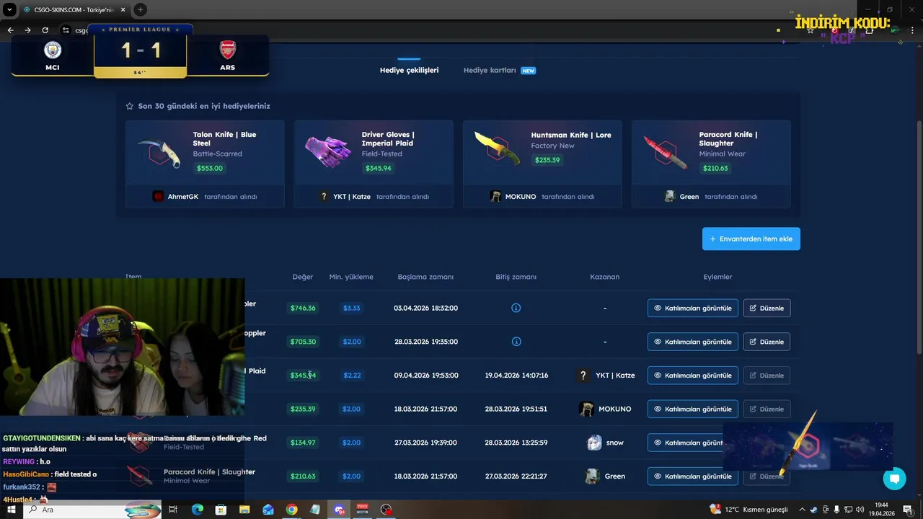This screenshot has width=923, height=519.
Task: Click the star icon beside Son 30 gündeki heading
Action: pos(130,106)
